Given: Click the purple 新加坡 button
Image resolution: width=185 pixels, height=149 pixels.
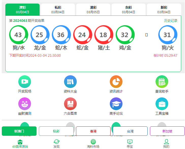Looking at the screenshot, I should pyautogui.click(x=167, y=131).
